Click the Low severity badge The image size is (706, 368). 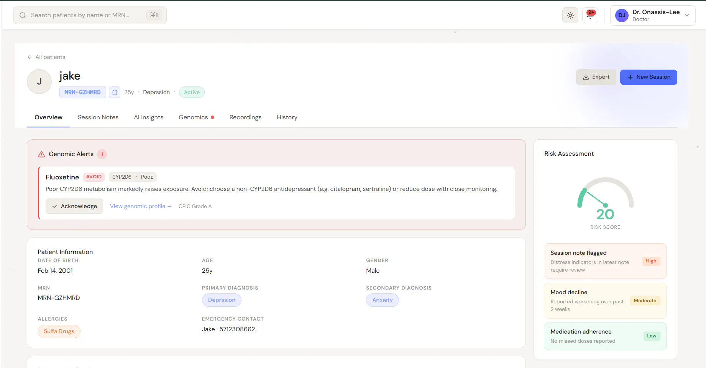tap(652, 336)
